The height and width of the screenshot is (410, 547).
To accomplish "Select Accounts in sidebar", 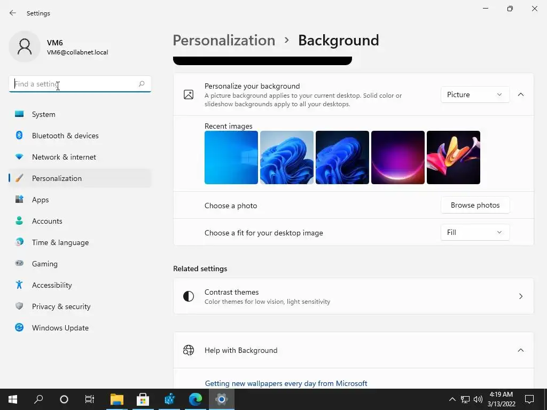I will click(x=80, y=221).
